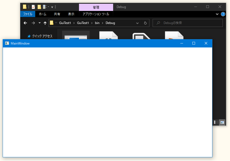Image resolution: width=230 pixels, height=161 pixels.
Task: Navigate up one folder level
Action: [45, 23]
